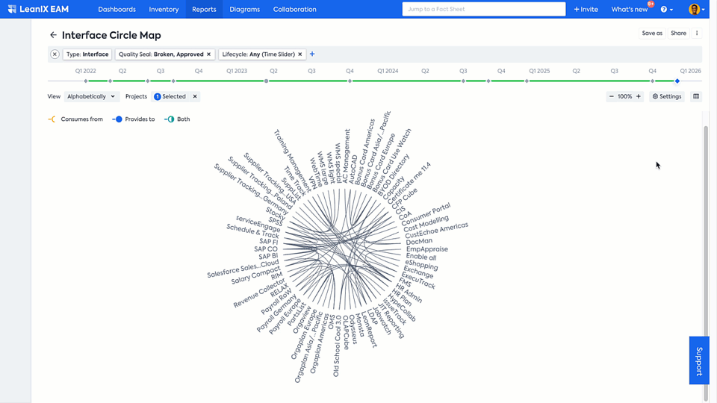
Task: Click the Save as button
Action: click(652, 33)
